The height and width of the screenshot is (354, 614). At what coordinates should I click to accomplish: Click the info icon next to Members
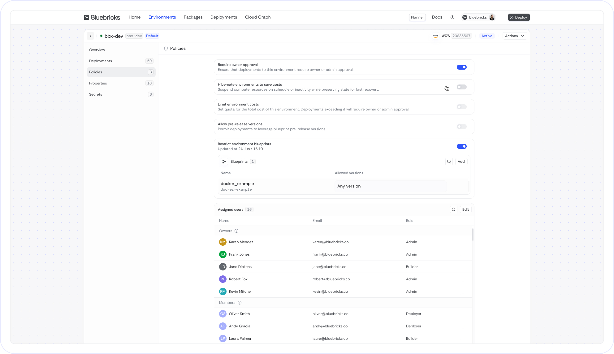tap(240, 303)
